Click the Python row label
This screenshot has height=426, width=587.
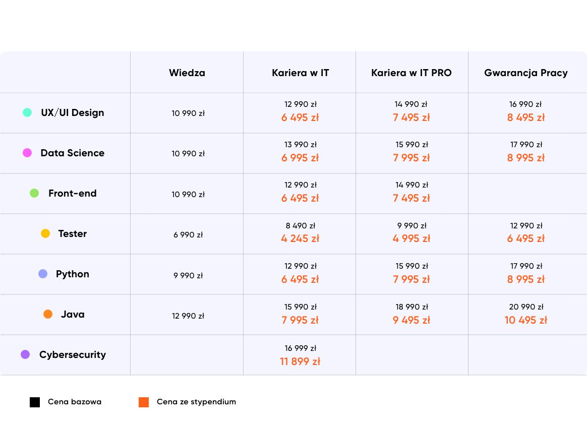click(73, 274)
